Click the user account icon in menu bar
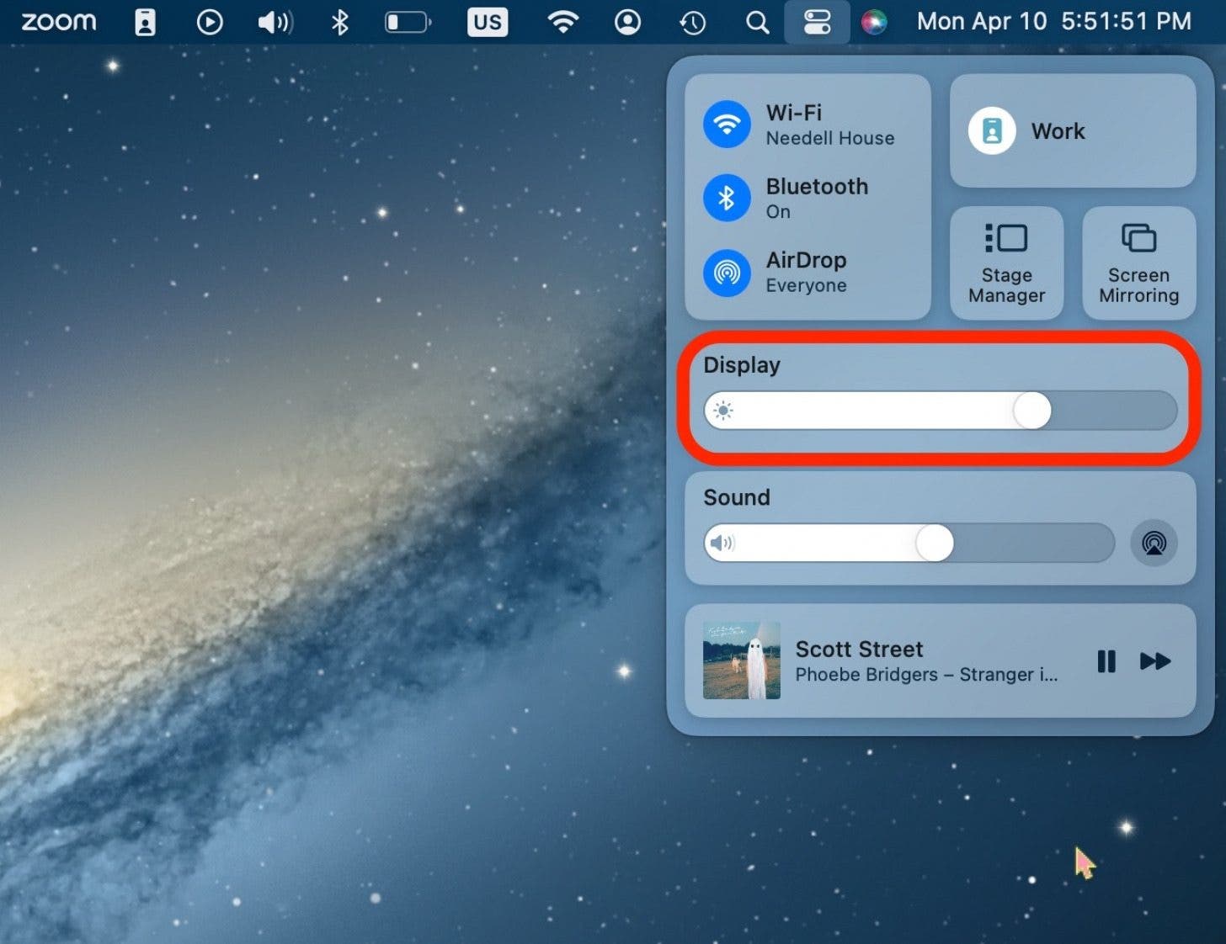Image resolution: width=1226 pixels, height=944 pixels. 627,22
